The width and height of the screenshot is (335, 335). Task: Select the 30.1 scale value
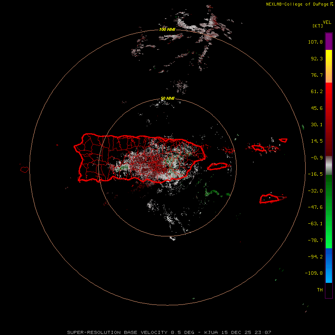(317, 125)
